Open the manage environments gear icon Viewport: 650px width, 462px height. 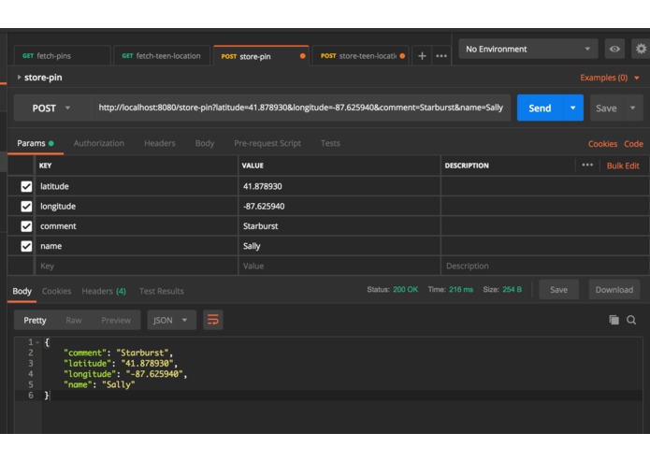641,49
